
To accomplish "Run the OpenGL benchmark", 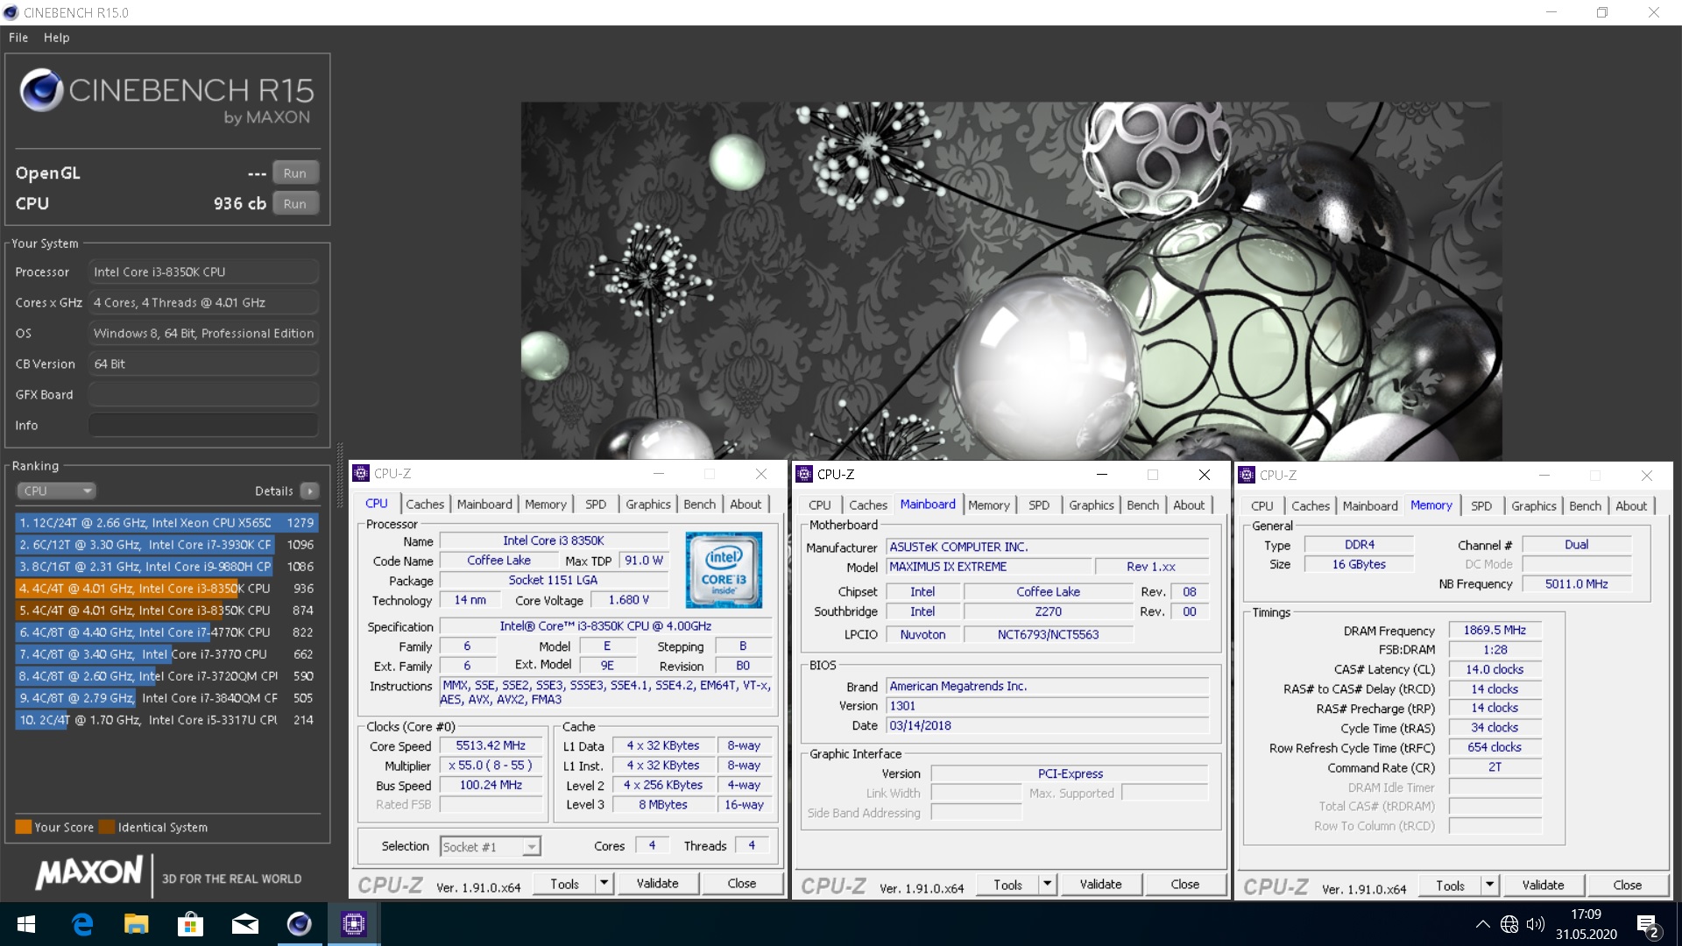I will pos(295,173).
